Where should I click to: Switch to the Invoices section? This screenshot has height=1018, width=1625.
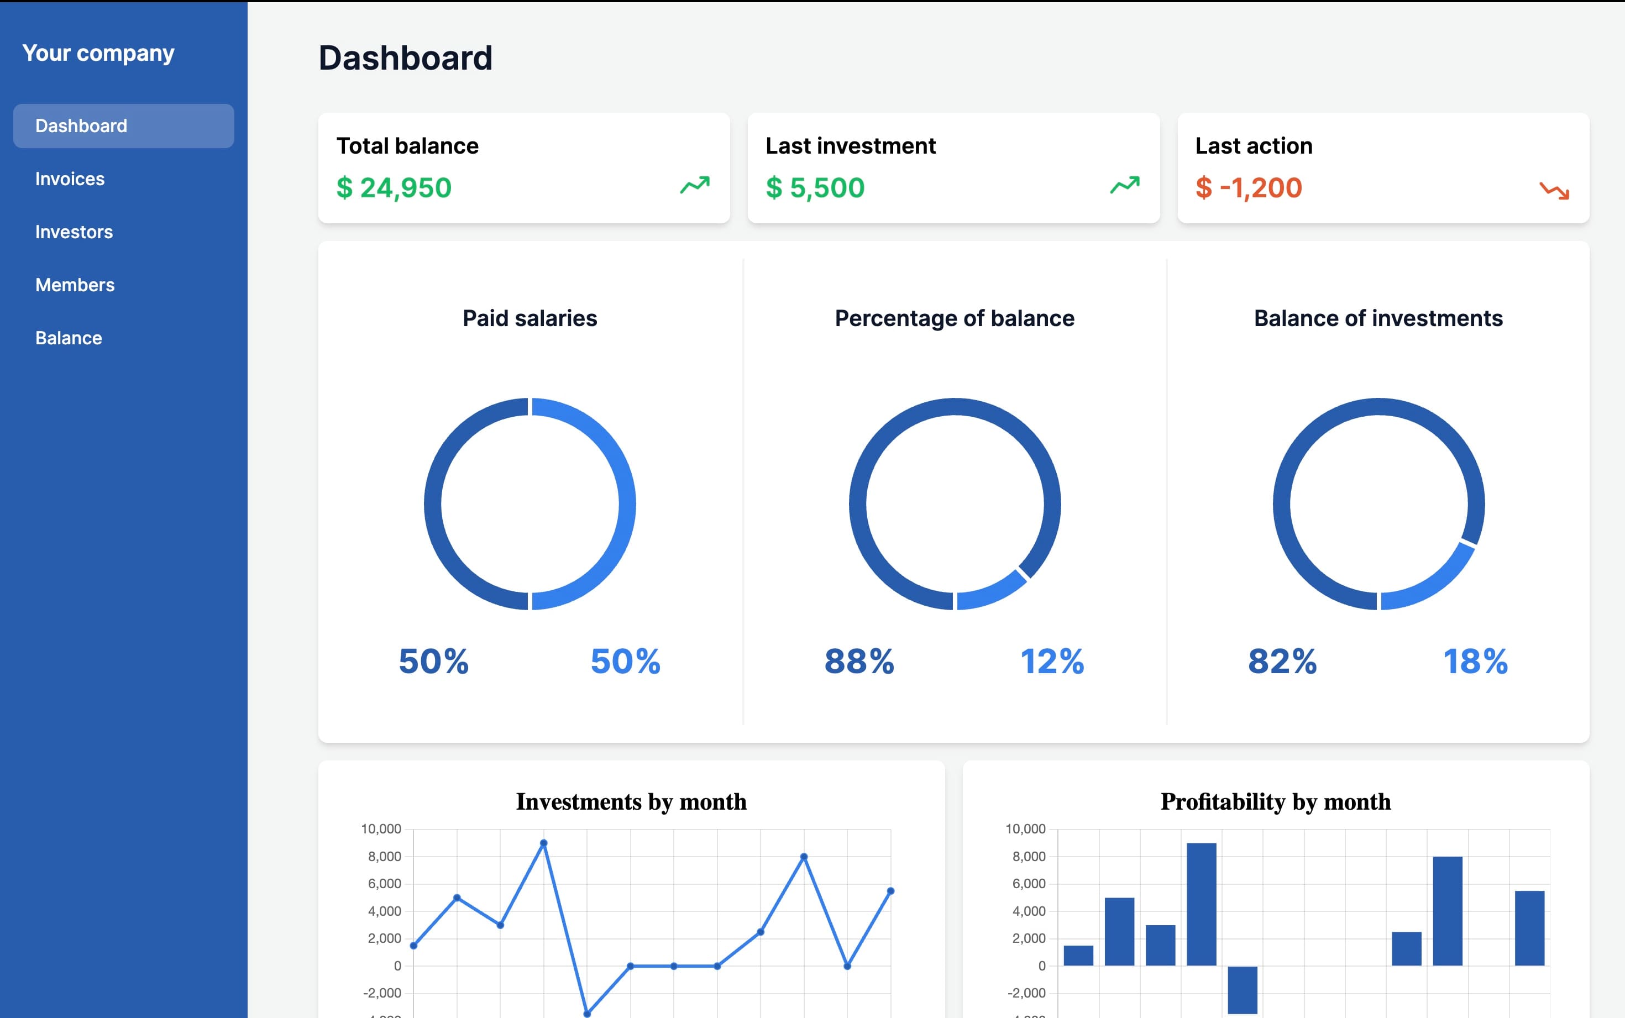(69, 179)
